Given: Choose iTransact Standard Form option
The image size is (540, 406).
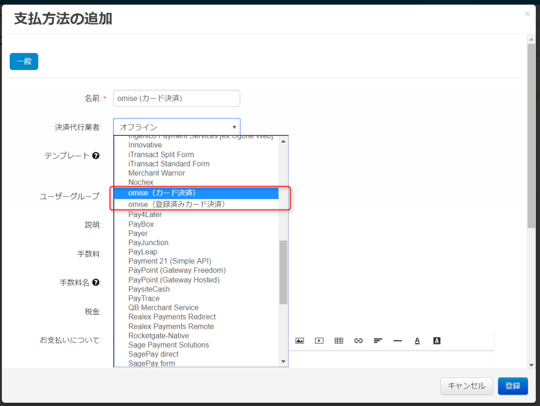Looking at the screenshot, I should pyautogui.click(x=197, y=164).
